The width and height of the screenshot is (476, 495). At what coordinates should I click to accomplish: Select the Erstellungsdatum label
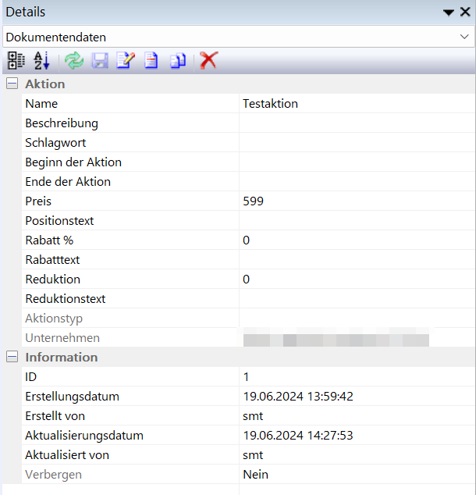[73, 397]
